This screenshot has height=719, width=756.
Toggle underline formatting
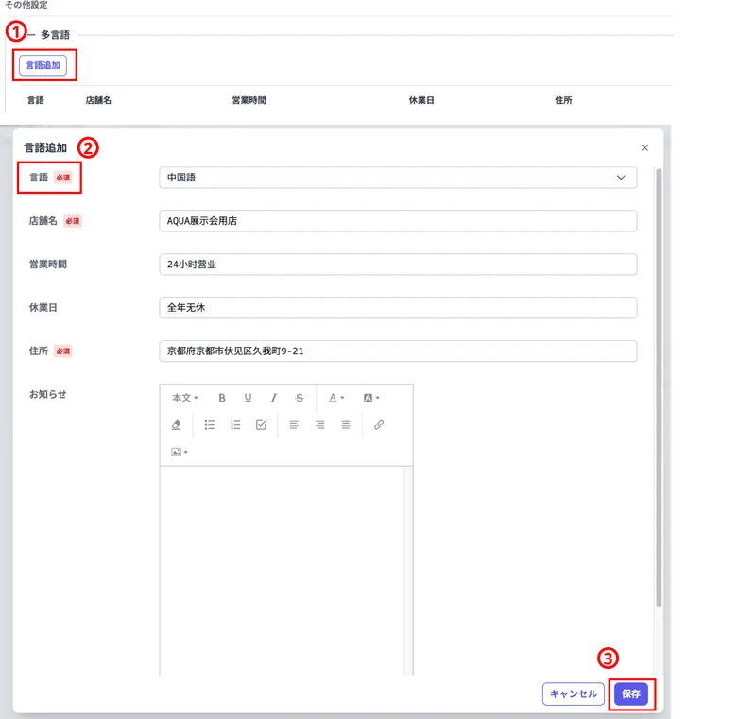point(247,397)
